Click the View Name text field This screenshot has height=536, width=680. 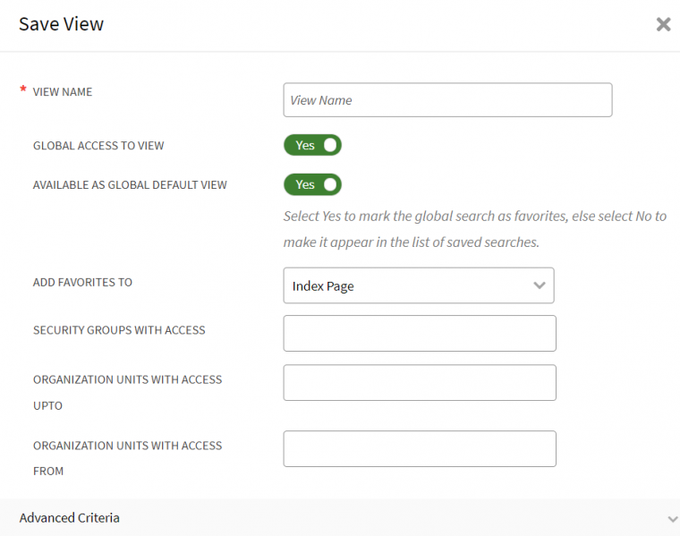447,100
